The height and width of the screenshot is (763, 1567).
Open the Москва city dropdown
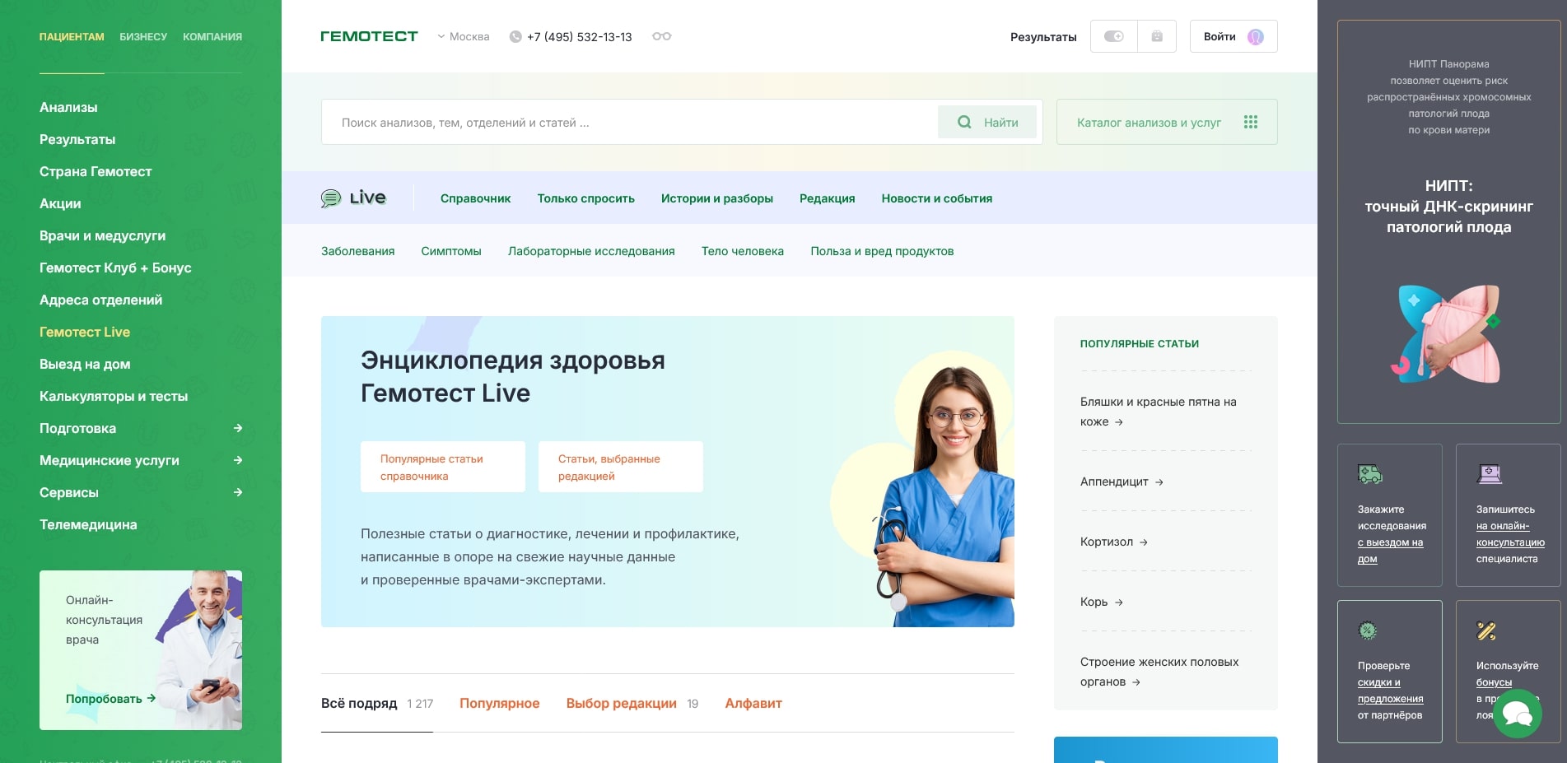(464, 36)
